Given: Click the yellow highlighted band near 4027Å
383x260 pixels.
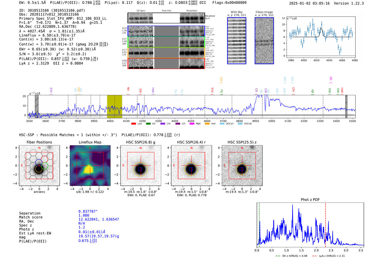Looking at the screenshot, I should (114, 106).
